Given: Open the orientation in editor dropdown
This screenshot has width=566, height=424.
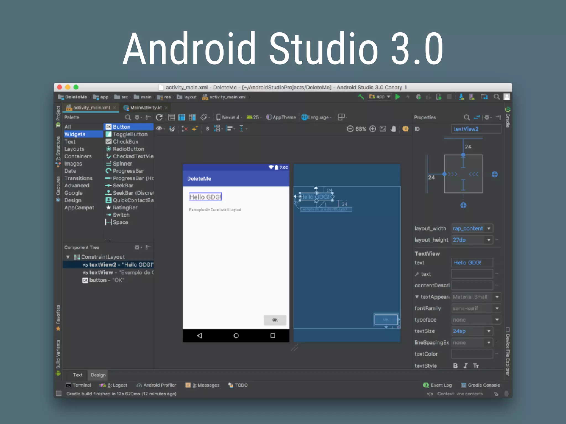Looking at the screenshot, I should (205, 118).
